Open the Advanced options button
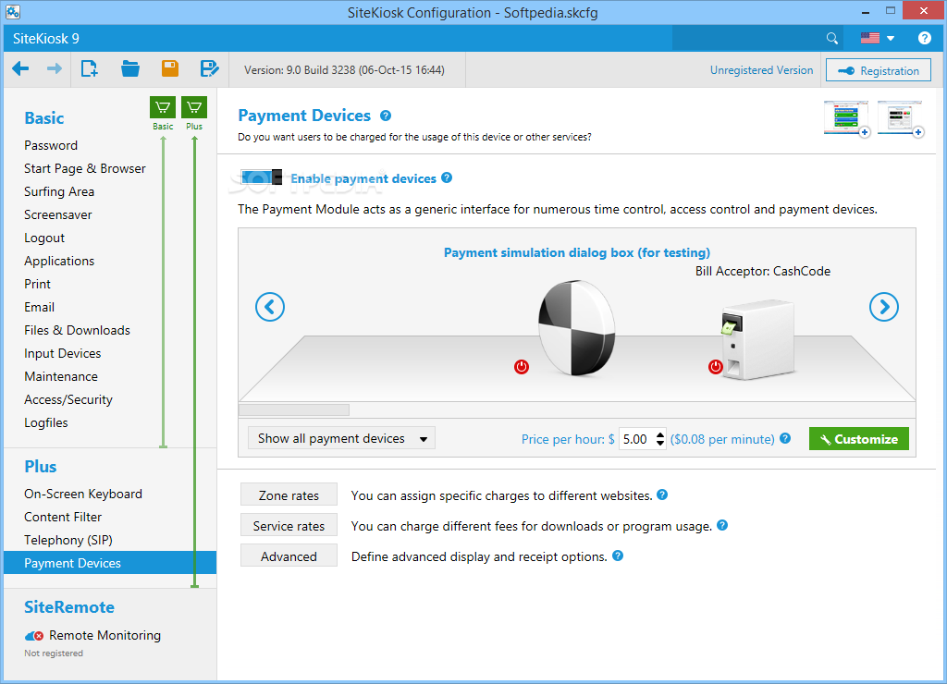947x684 pixels. [x=289, y=556]
